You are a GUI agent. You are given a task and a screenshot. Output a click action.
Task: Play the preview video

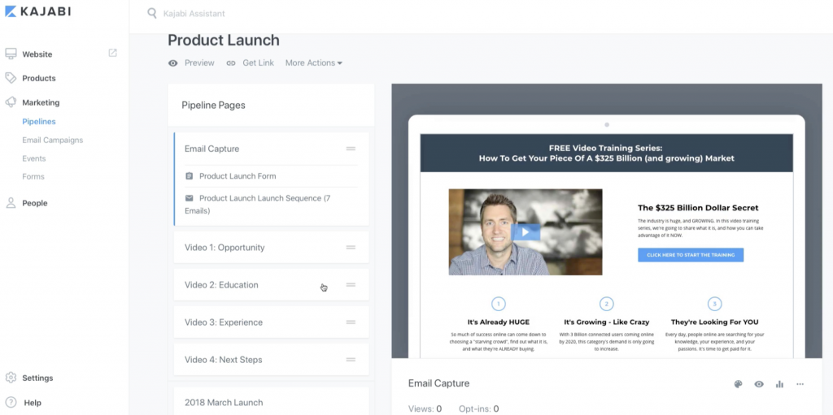526,232
